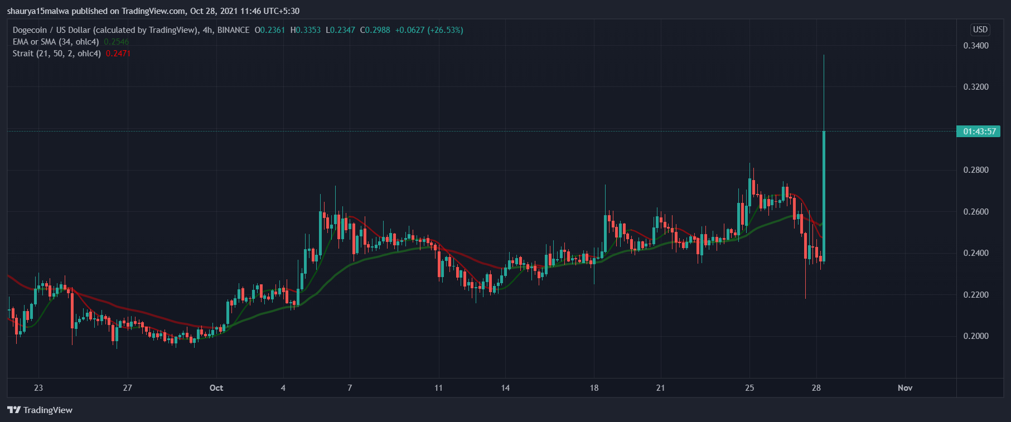Open the USD currency selector
The image size is (1011, 422).
980,30
